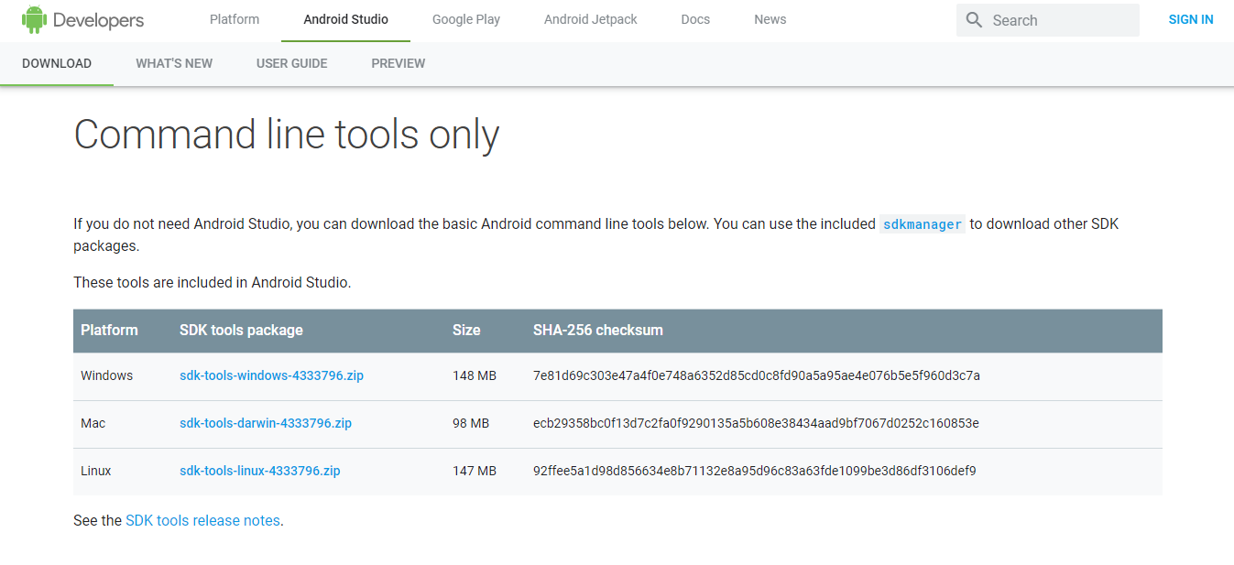Click the 147 MB size cell
Image resolution: width=1234 pixels, height=565 pixels.
pos(475,471)
